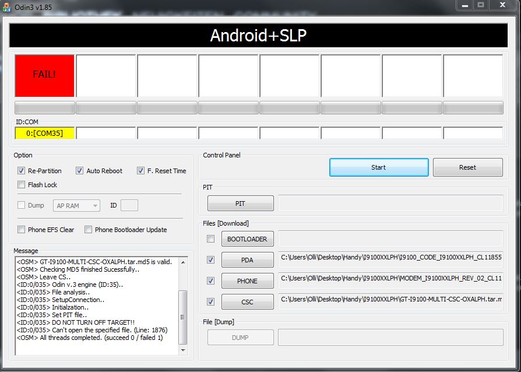
Task: Click the CSC file button
Action: pos(248,302)
